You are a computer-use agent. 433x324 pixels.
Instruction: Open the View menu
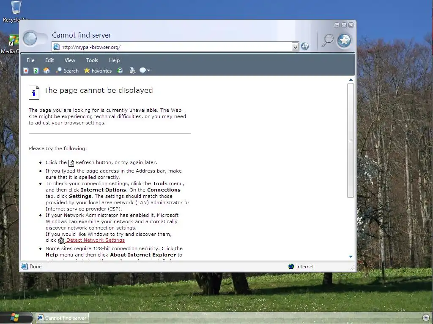click(x=70, y=60)
